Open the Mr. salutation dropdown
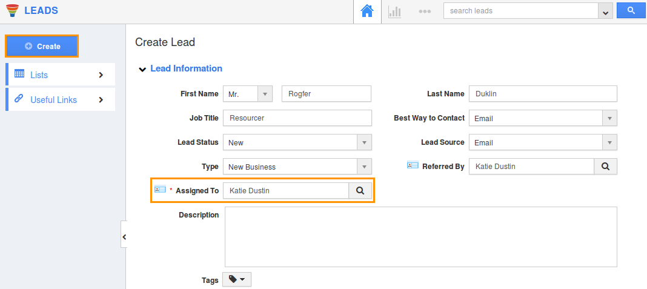Screen dimensions: 647x289 (x=248, y=94)
